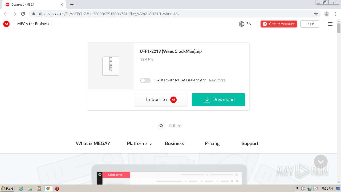341x192 pixels.
Task: Click the red Opera icon in taskbar
Action: tap(57, 189)
